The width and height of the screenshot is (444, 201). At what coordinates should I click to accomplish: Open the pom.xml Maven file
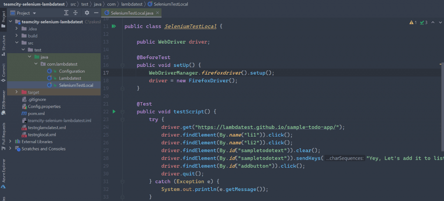[36, 114]
